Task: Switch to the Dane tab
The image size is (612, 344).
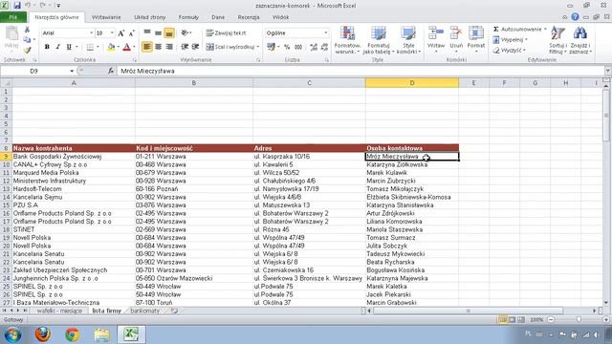Action: click(x=218, y=17)
